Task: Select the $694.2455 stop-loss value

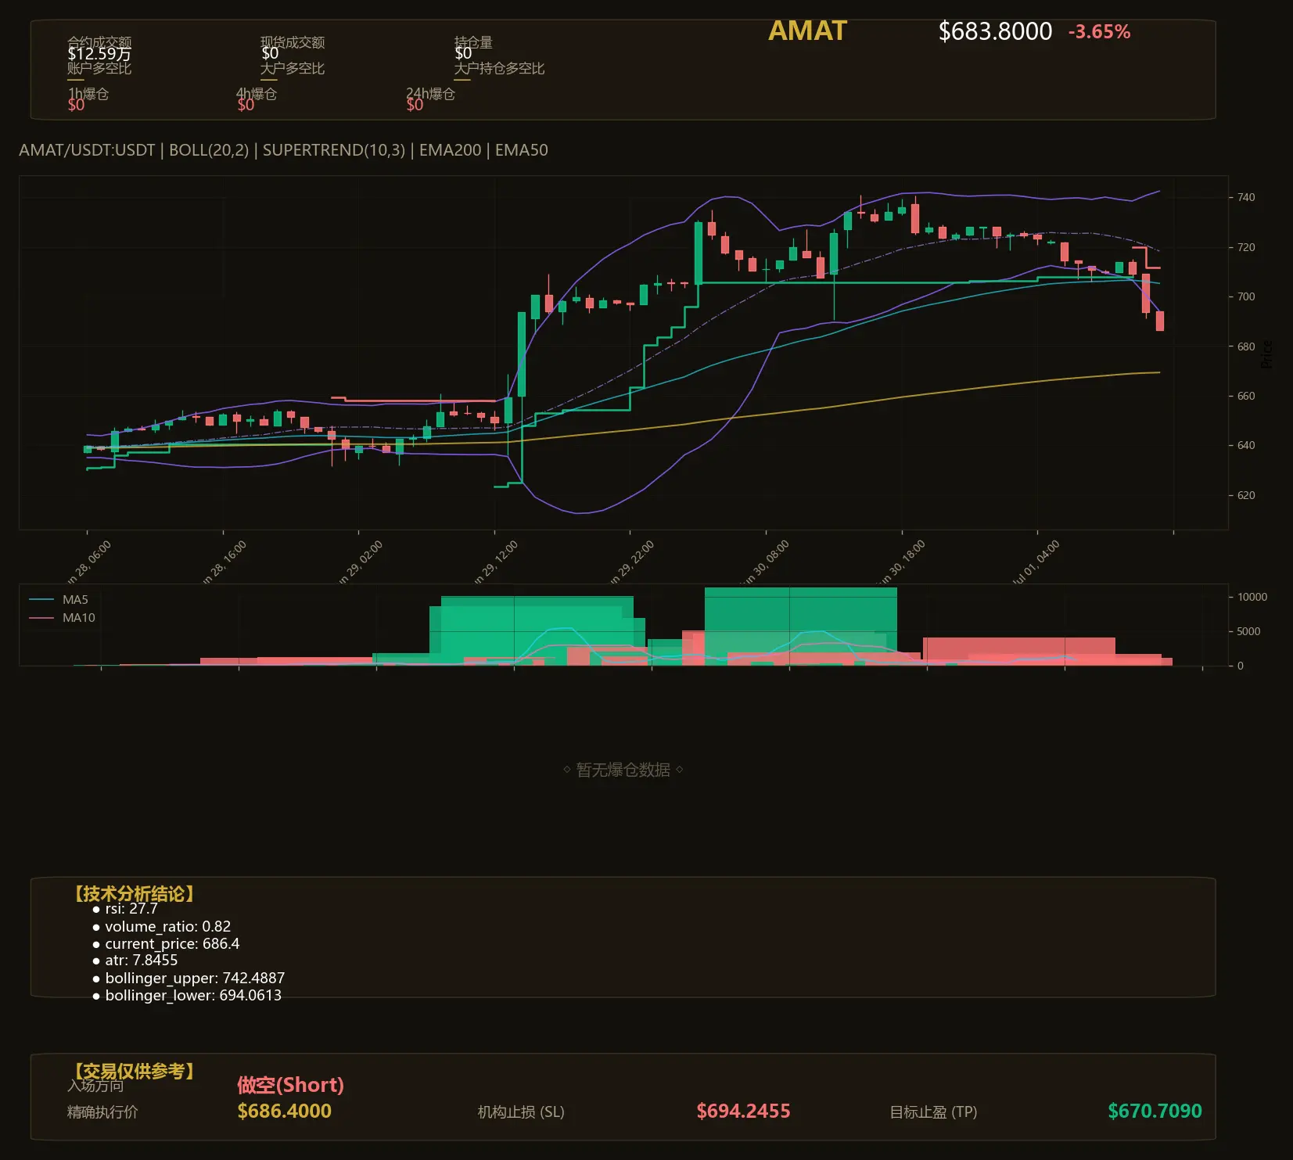Action: (744, 1112)
